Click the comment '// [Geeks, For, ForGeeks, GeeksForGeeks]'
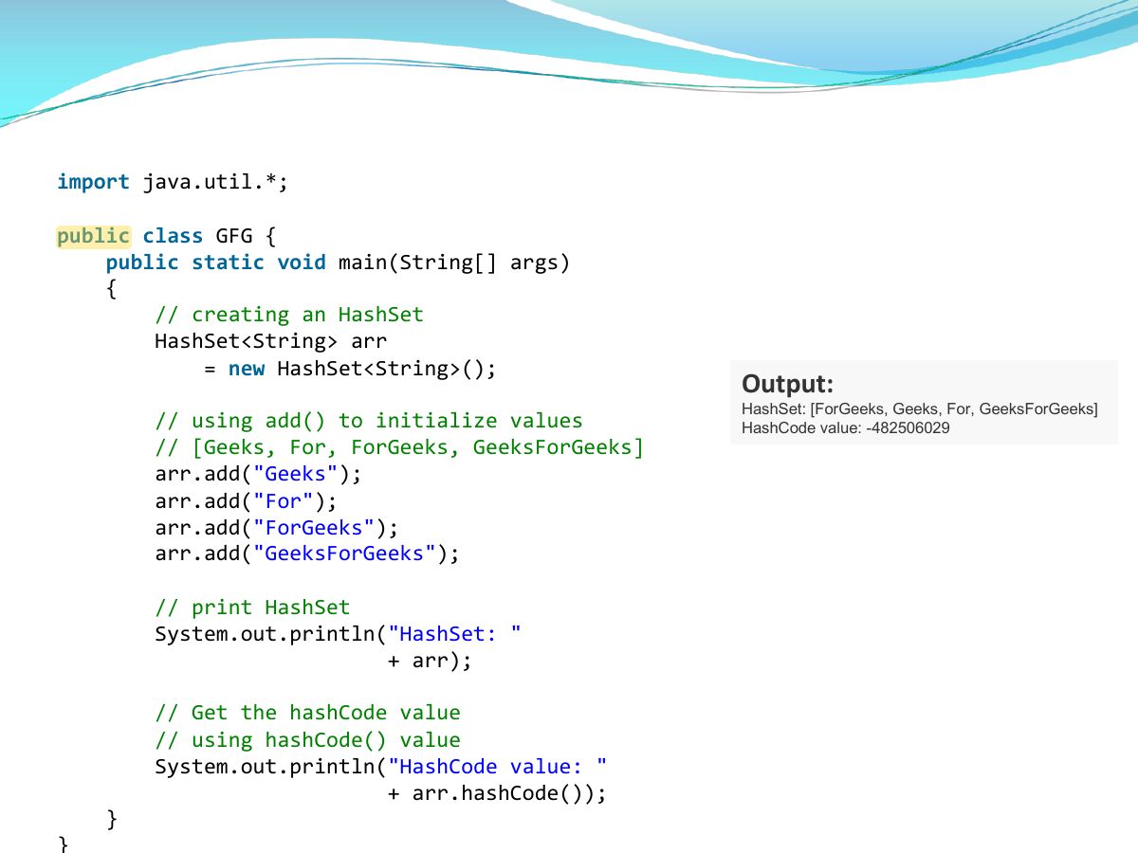Image resolution: width=1138 pixels, height=853 pixels. 399,447
